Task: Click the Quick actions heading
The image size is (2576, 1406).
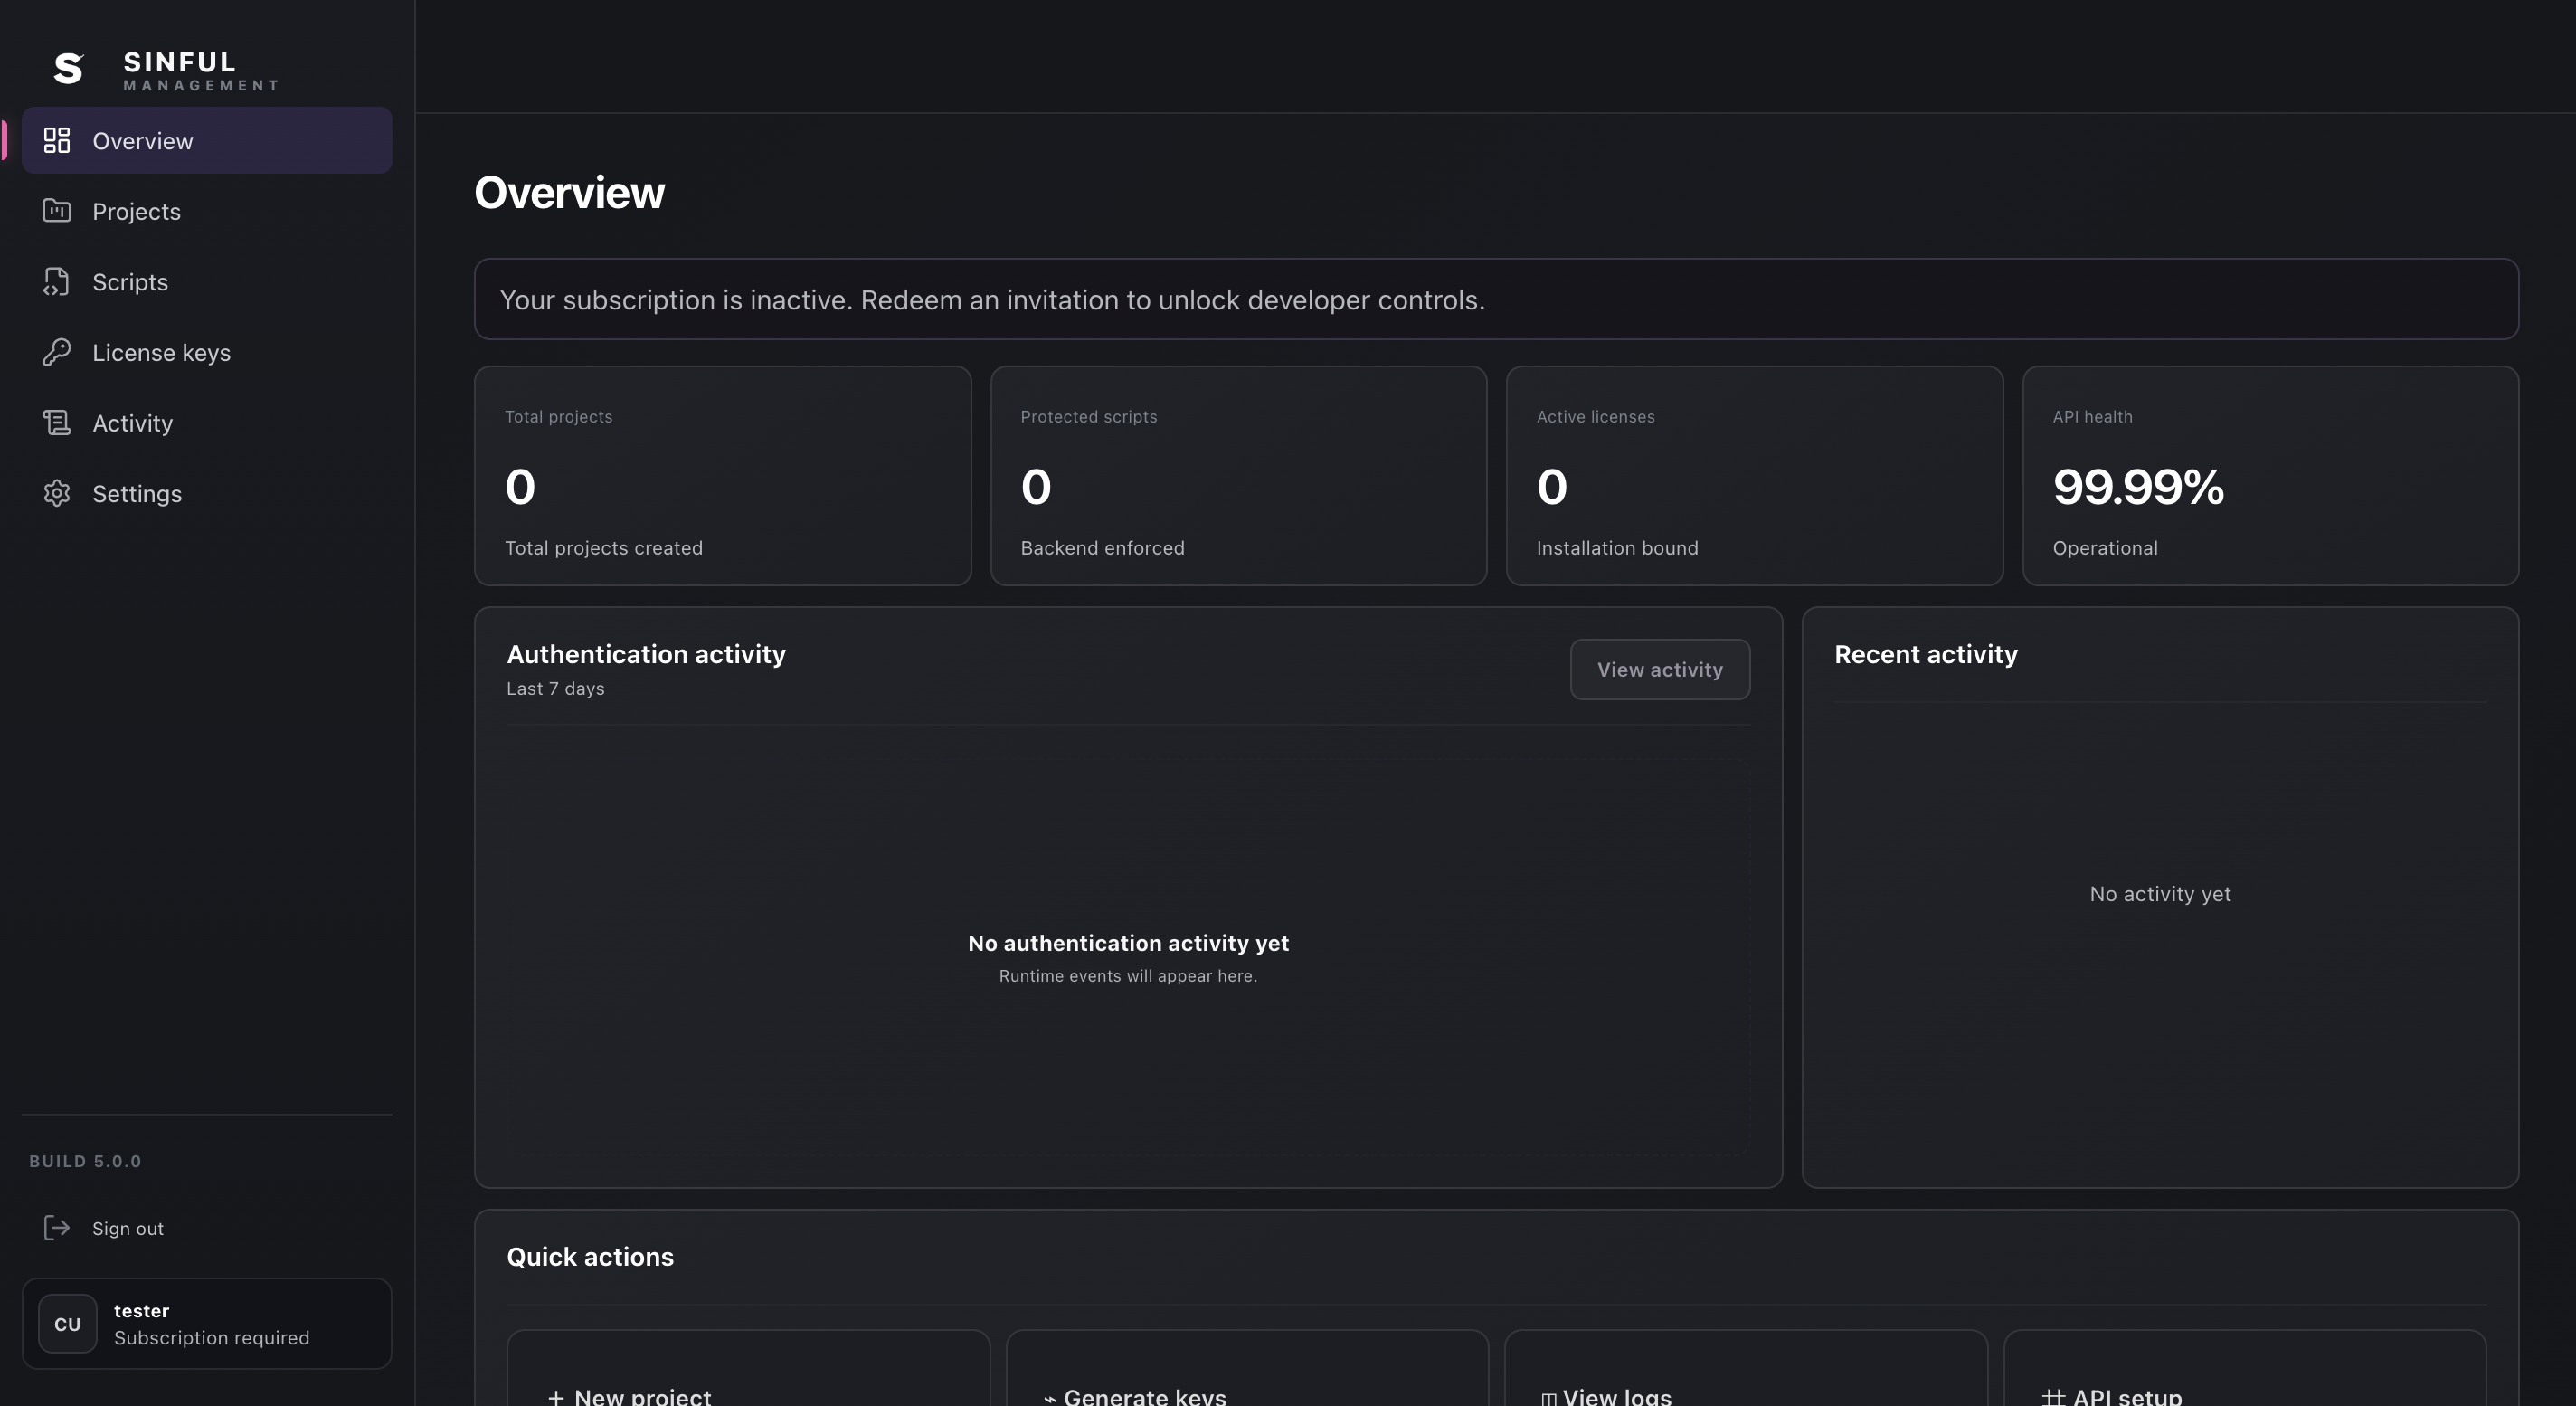Action: tap(590, 1257)
